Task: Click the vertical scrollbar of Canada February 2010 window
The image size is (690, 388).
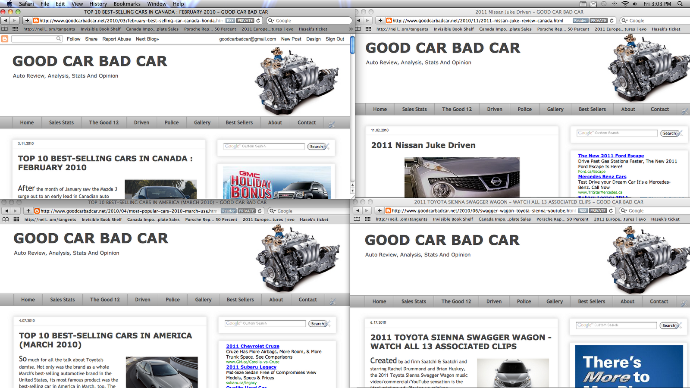Action: 352,45
